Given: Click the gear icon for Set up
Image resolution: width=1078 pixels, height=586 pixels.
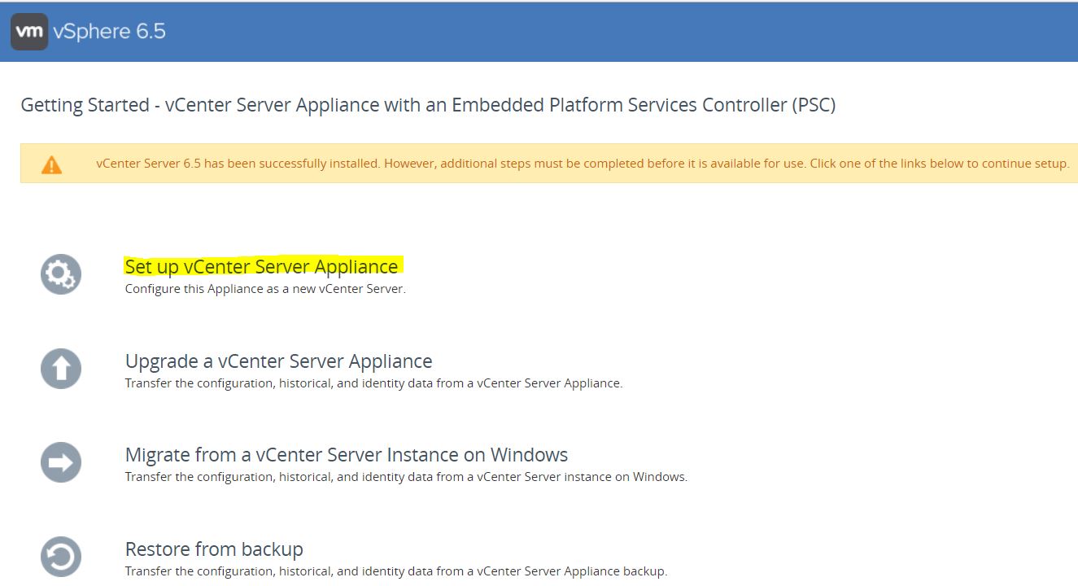Looking at the screenshot, I should pos(61,274).
